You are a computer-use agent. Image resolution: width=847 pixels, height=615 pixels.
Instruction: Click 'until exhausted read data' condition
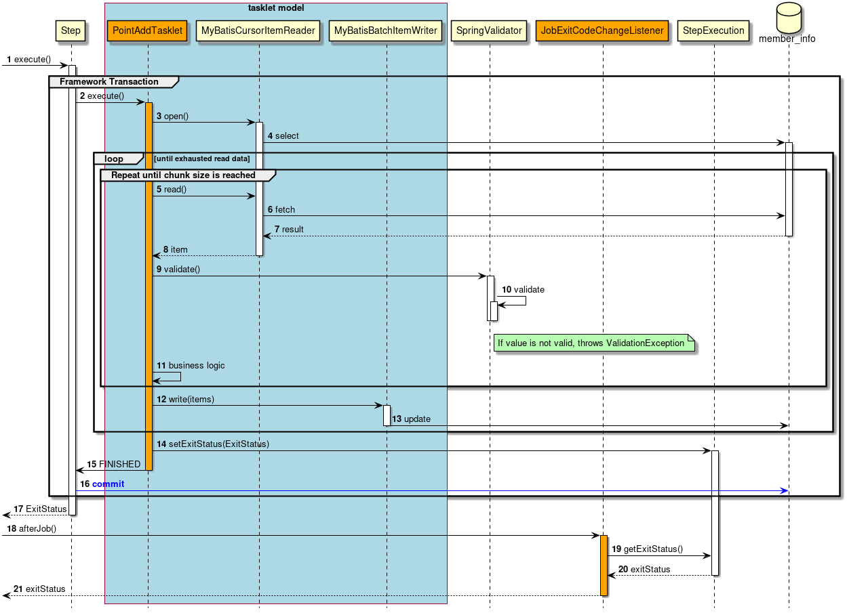[202, 158]
